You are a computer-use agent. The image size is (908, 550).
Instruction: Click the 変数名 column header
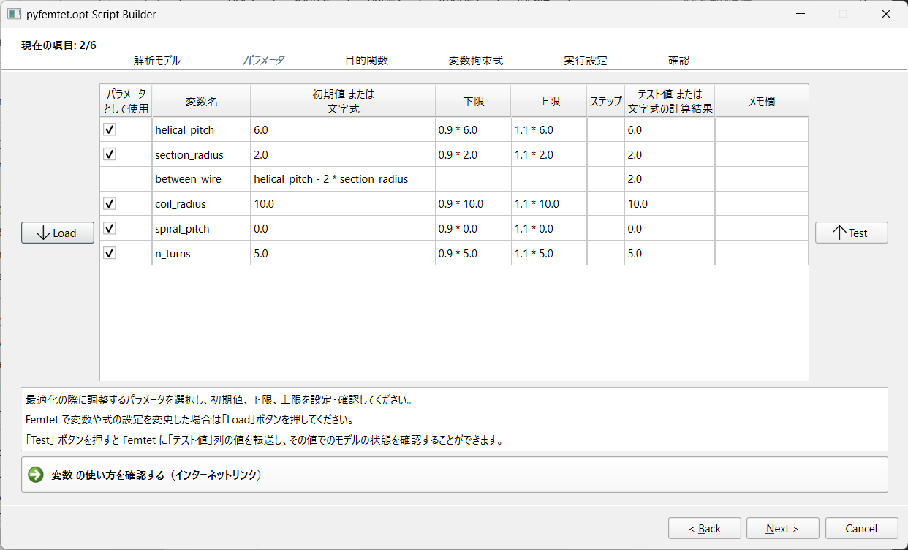pos(201,101)
